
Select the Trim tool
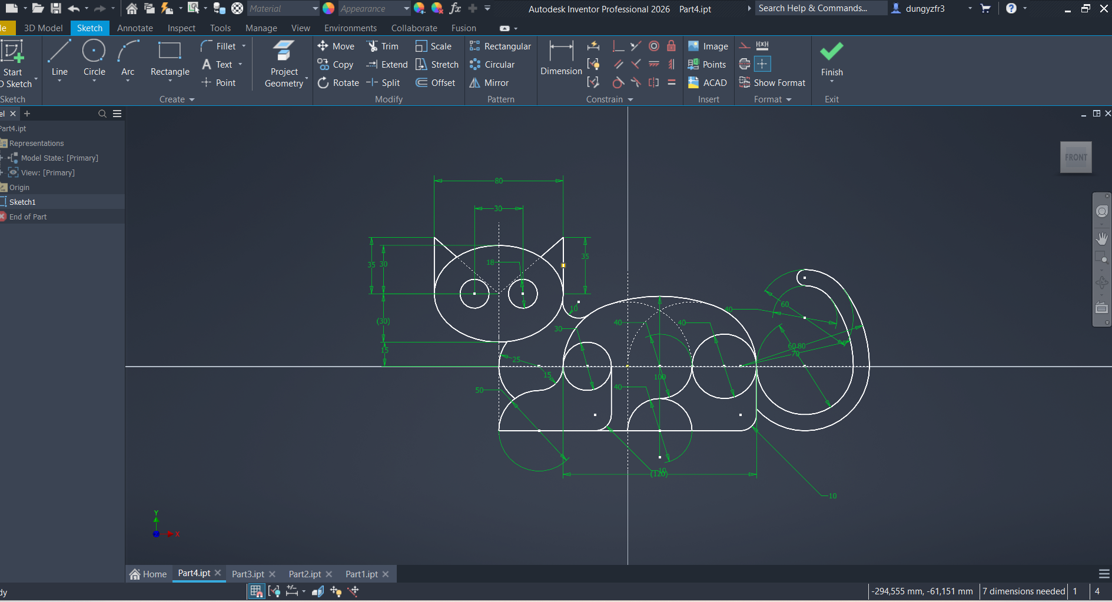coord(383,46)
